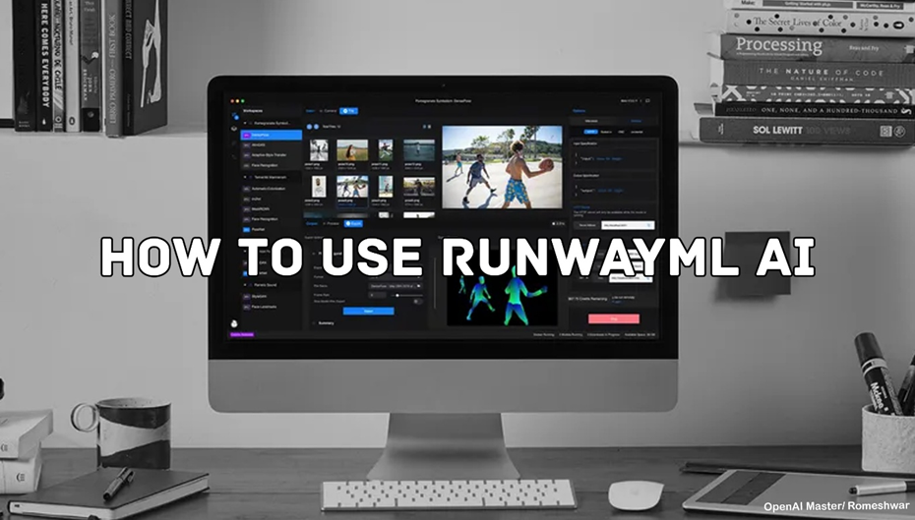This screenshot has height=520, width=915.
Task: Open the AttnGAN model
Action: click(x=259, y=145)
